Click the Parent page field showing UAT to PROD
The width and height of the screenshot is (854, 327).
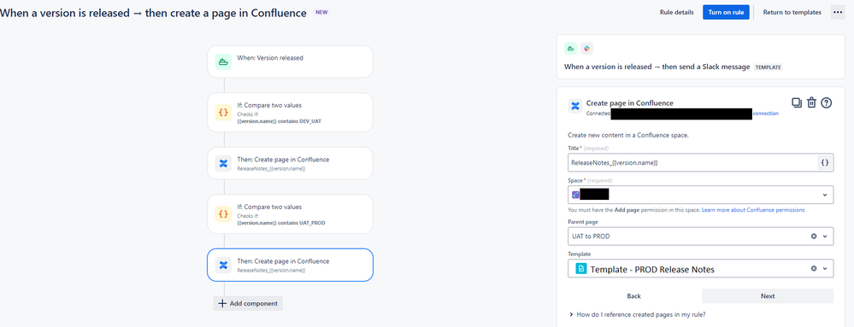700,236
